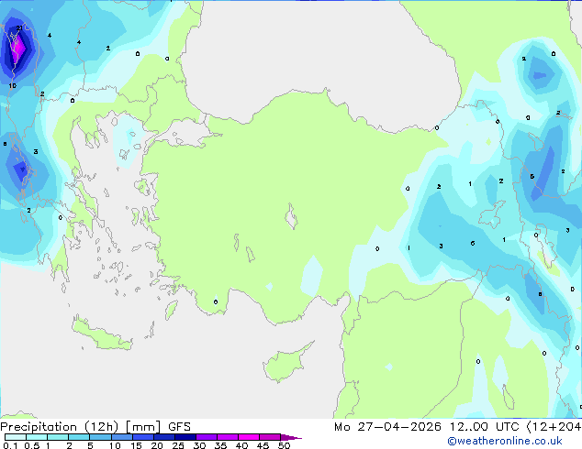The height and width of the screenshot is (449, 582).
Task: Click the legend label '50'
Action: pos(284,445)
